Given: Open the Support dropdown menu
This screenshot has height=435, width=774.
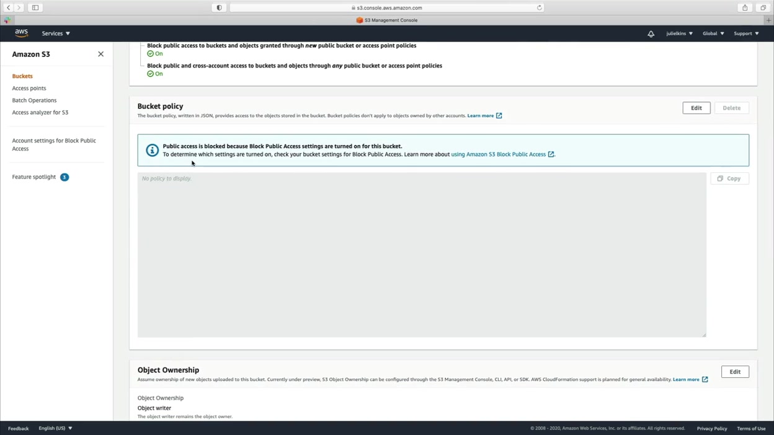Looking at the screenshot, I should tap(746, 33).
